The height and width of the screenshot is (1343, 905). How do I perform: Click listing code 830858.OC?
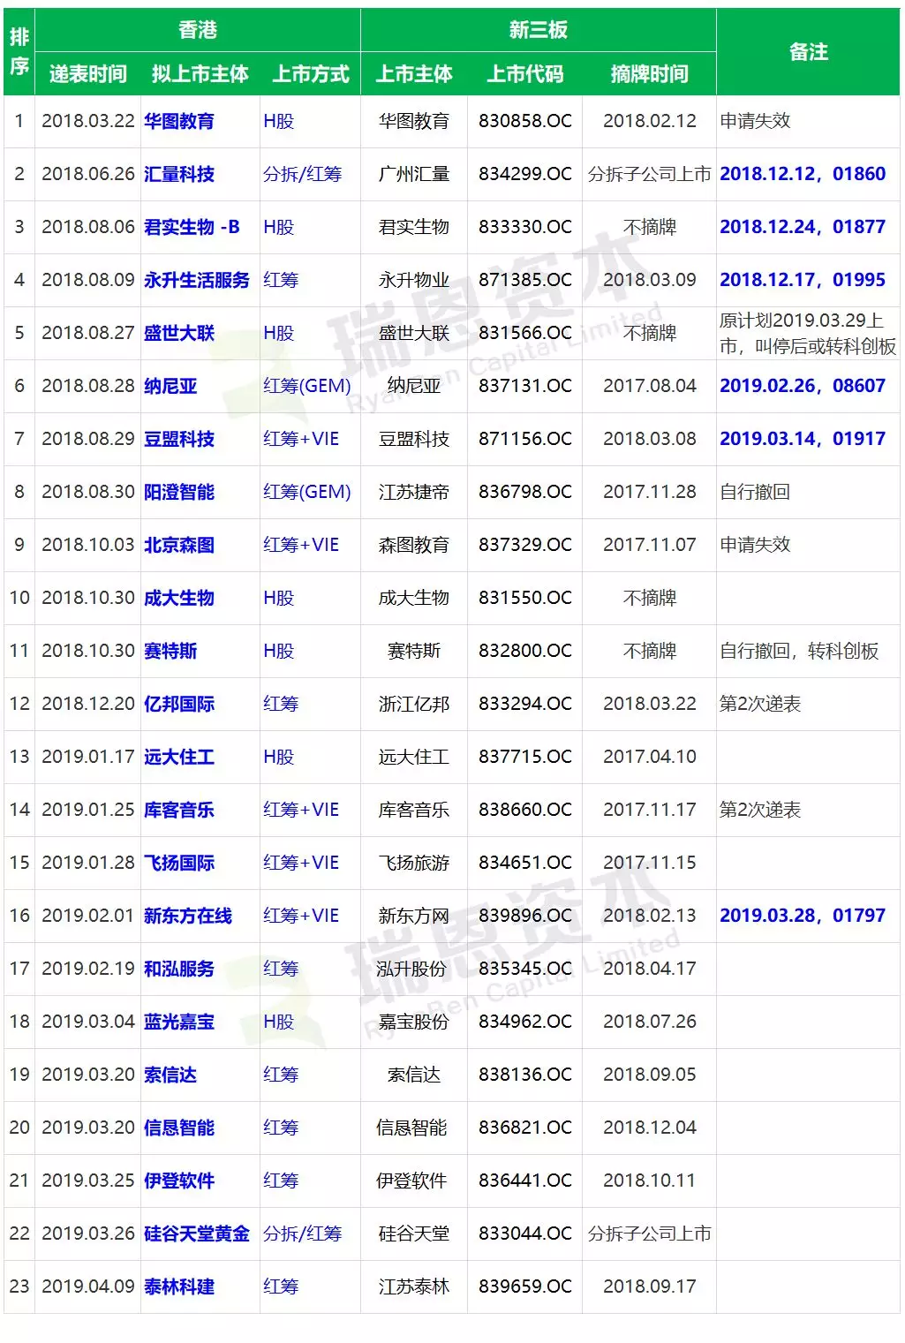pyautogui.click(x=525, y=121)
